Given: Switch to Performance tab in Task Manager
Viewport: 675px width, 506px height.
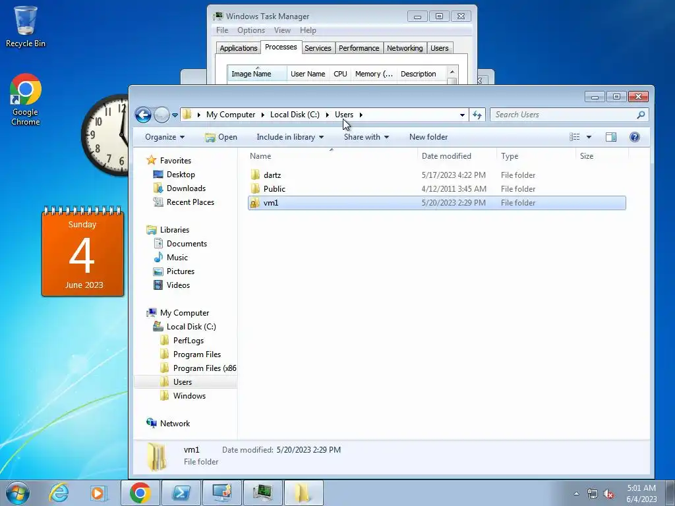Looking at the screenshot, I should click(x=359, y=48).
